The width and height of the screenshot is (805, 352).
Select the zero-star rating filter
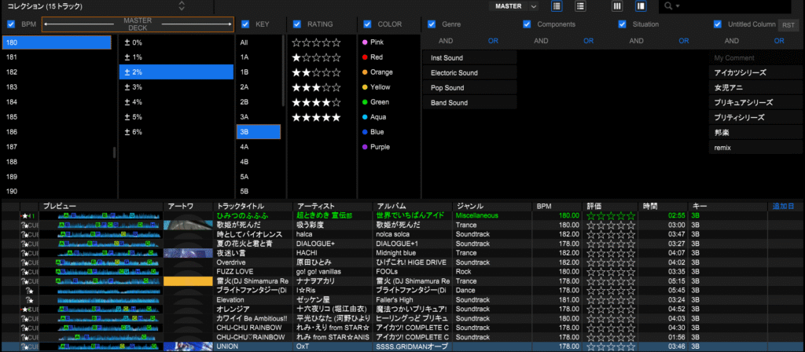316,42
